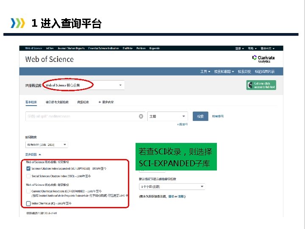305x229 pixels.
Task: Open the + 更多内容 tab
Action: click(106, 102)
